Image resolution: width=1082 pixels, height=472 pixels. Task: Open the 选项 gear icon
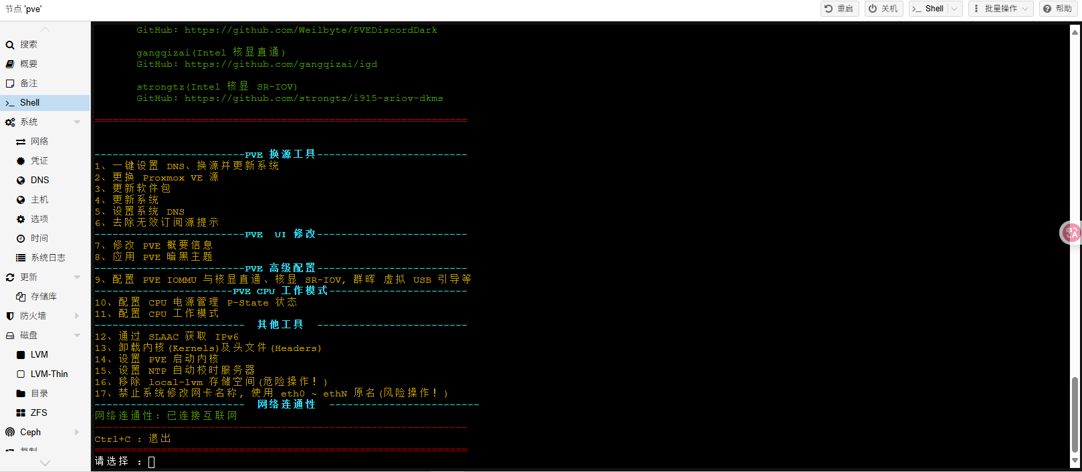21,219
